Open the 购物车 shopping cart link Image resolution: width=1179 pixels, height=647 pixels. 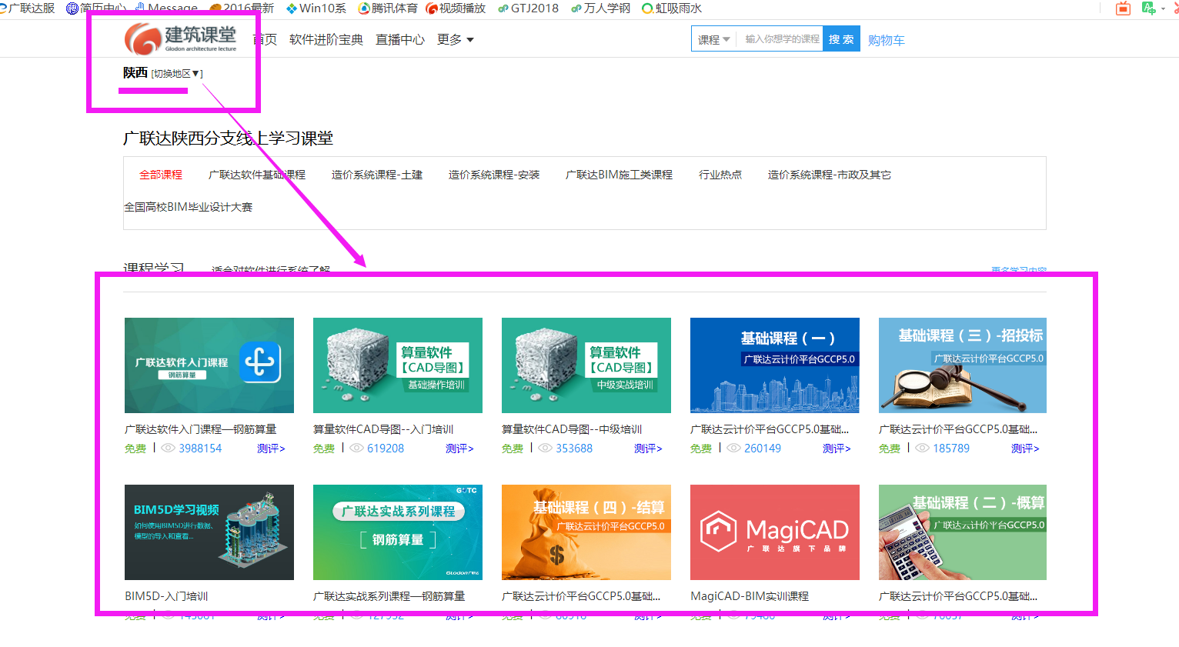[887, 40]
